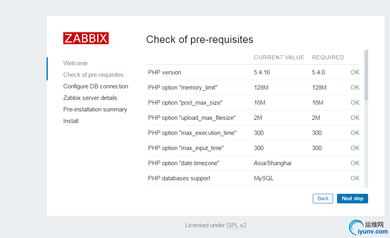Open Configure DB connection step
Image resolution: width=390 pixels, height=238 pixels.
click(x=96, y=86)
